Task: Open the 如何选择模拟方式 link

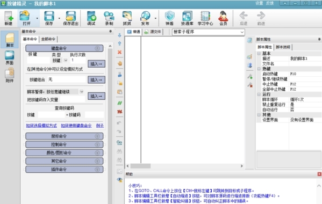Action: click(x=41, y=126)
